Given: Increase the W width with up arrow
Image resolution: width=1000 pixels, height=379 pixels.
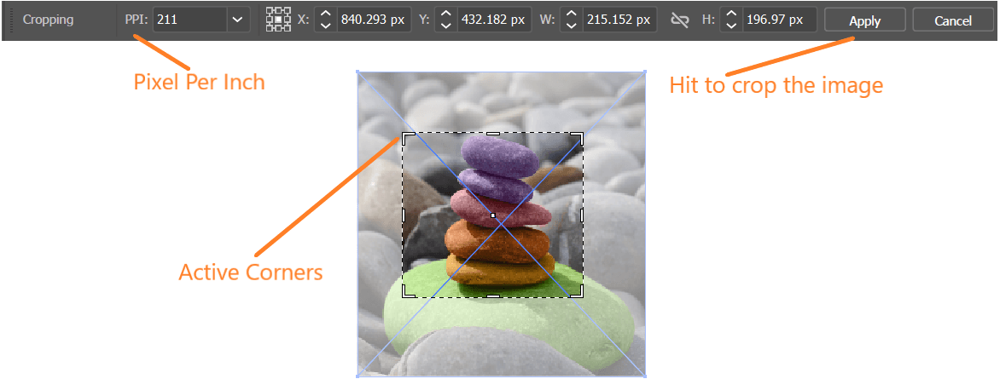Looking at the screenshot, I should [572, 14].
